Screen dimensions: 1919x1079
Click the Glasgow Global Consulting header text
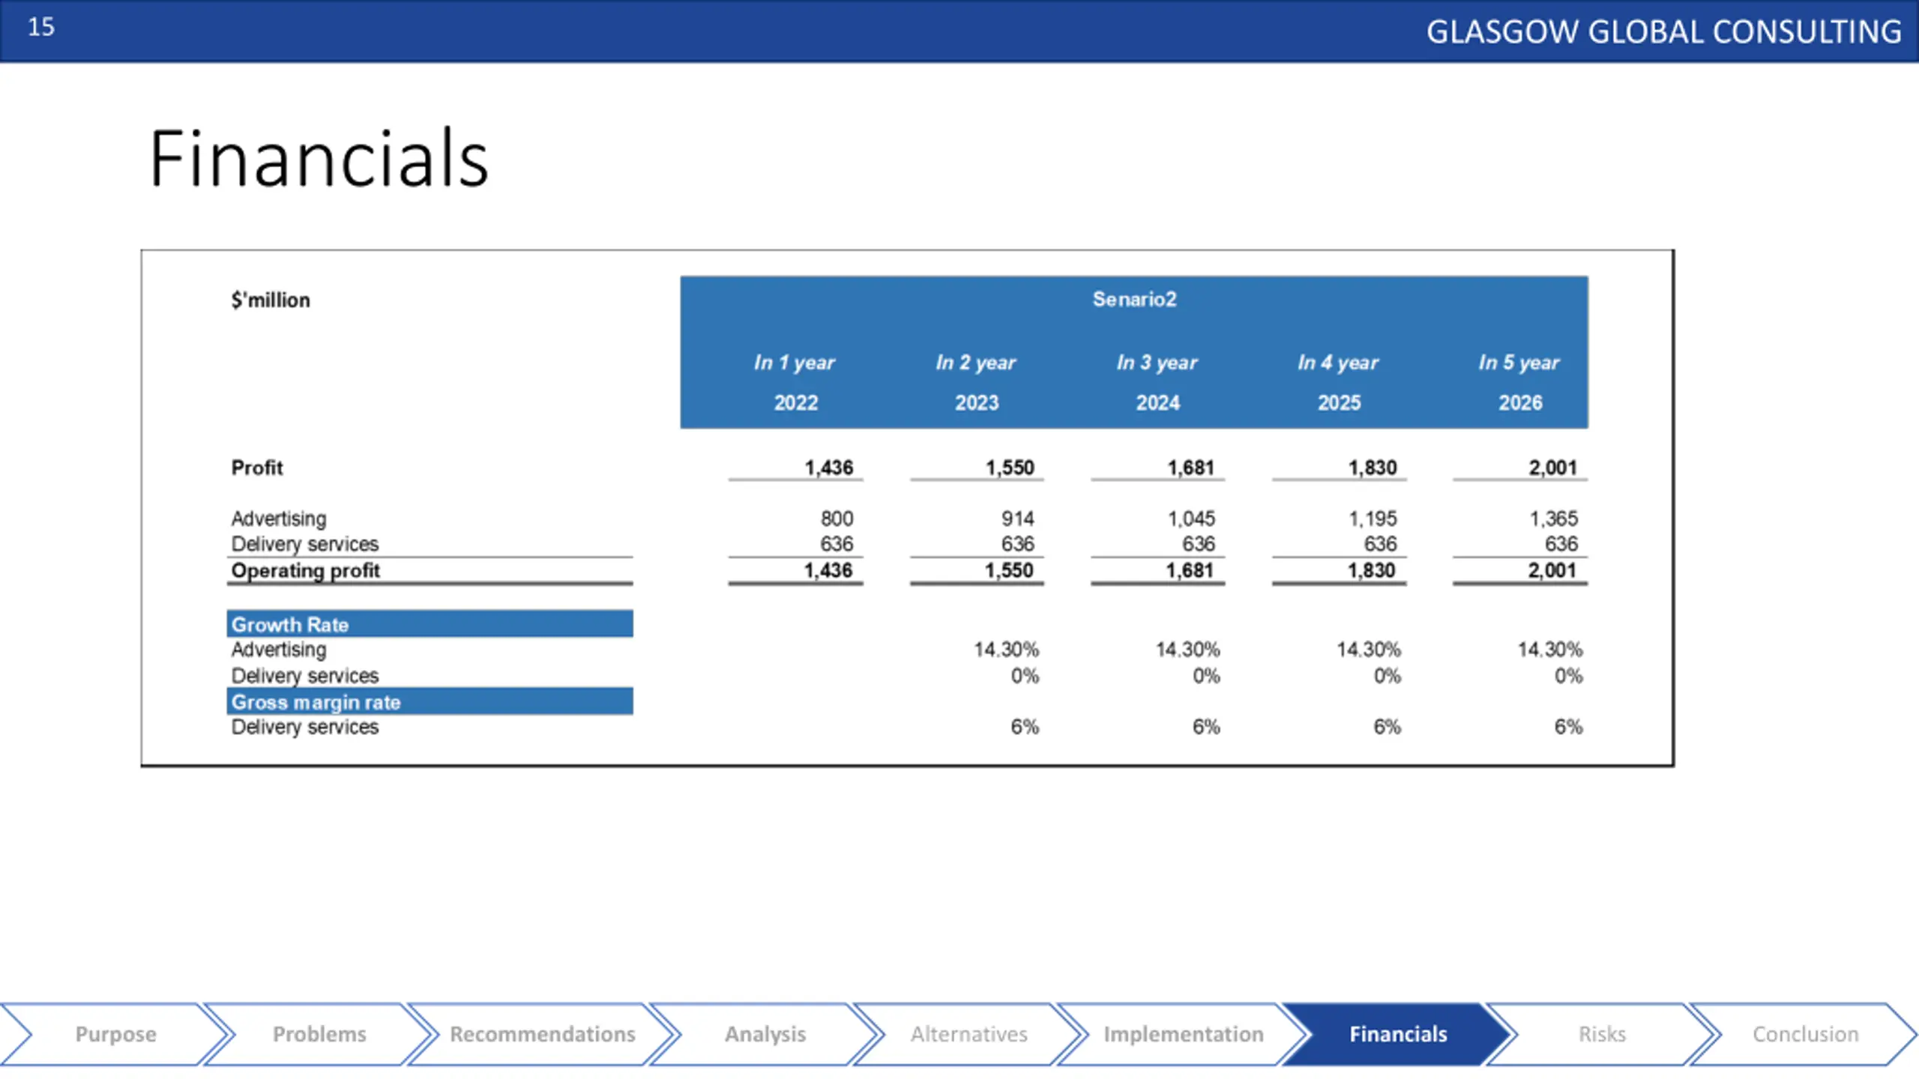coord(1663,31)
